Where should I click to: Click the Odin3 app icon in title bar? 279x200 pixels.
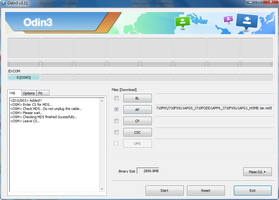3,3
